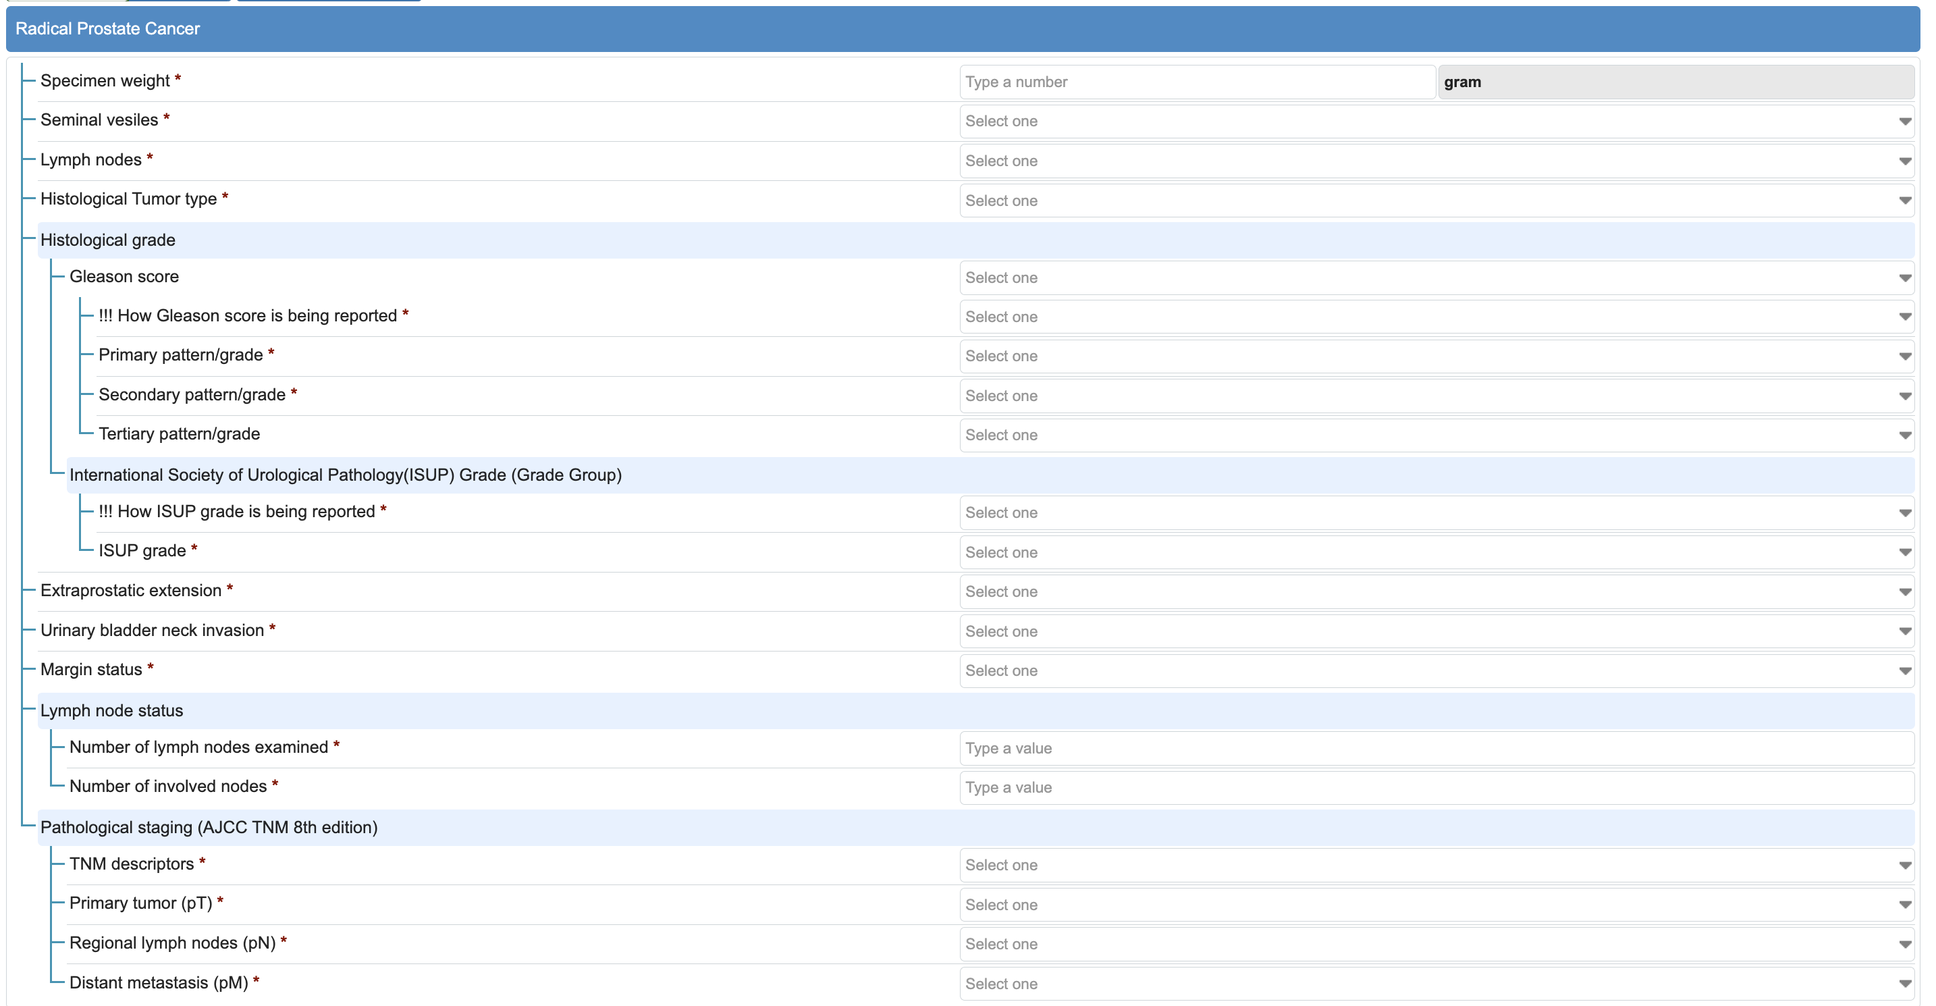
Task: Open the Gleason score dropdown
Action: (1436, 277)
